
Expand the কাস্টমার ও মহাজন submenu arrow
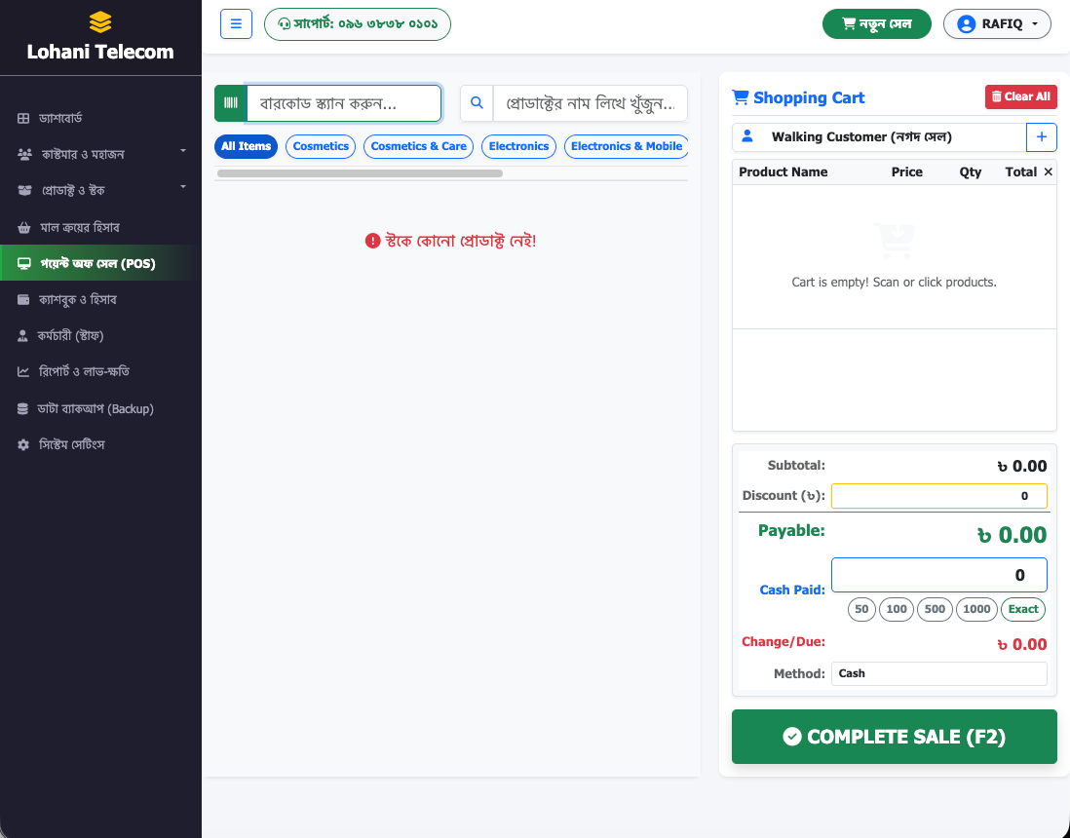pyautogui.click(x=183, y=150)
